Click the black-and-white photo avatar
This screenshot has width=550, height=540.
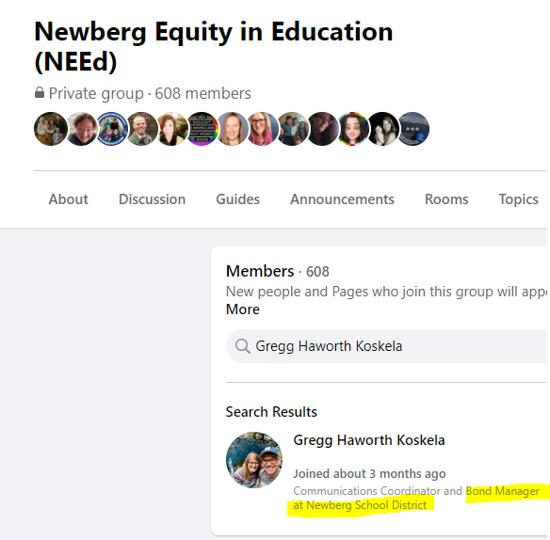click(x=383, y=129)
